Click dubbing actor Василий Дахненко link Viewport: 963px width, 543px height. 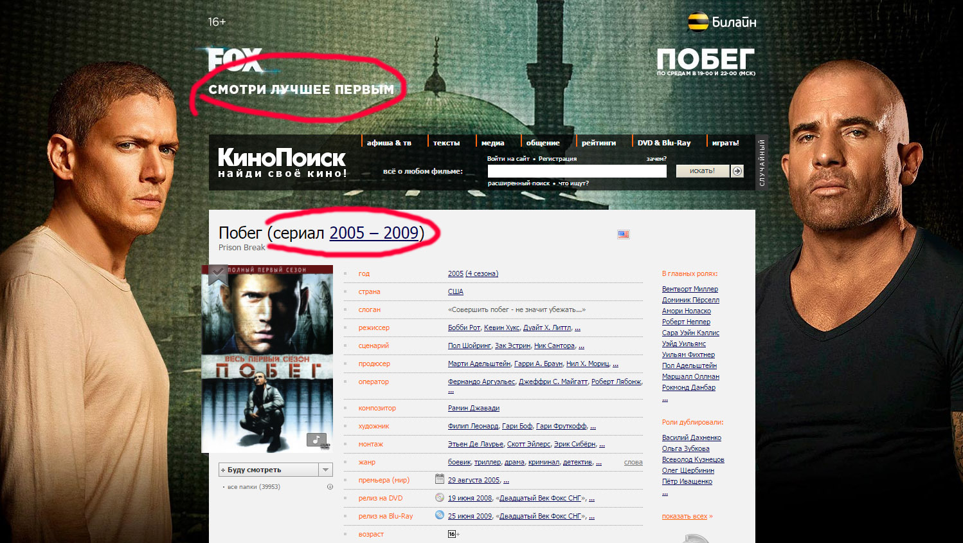692,438
